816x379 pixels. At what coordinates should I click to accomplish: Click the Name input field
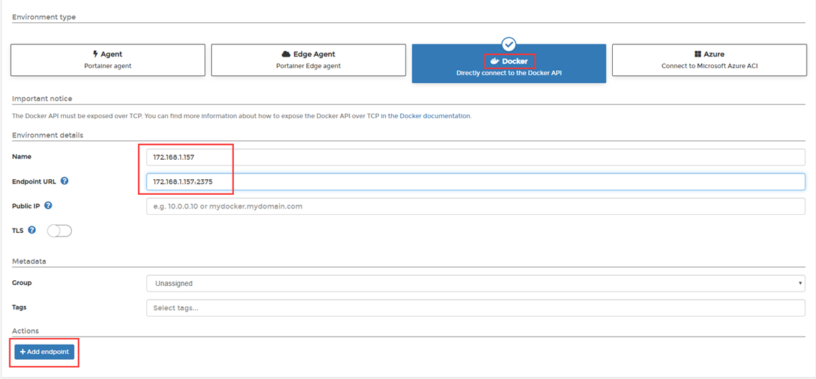point(476,157)
